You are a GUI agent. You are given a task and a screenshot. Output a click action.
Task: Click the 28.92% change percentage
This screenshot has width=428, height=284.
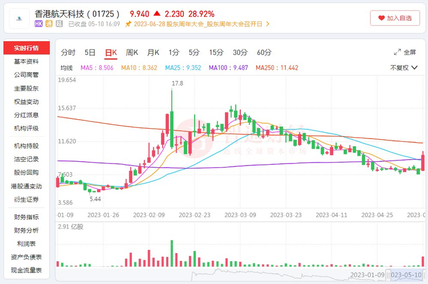(201, 14)
